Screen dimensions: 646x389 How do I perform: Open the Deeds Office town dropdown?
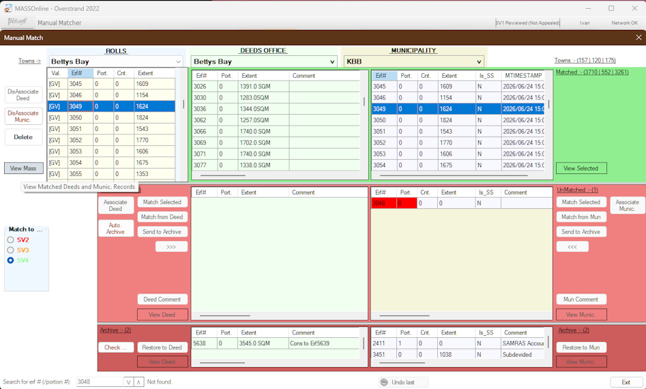point(264,61)
